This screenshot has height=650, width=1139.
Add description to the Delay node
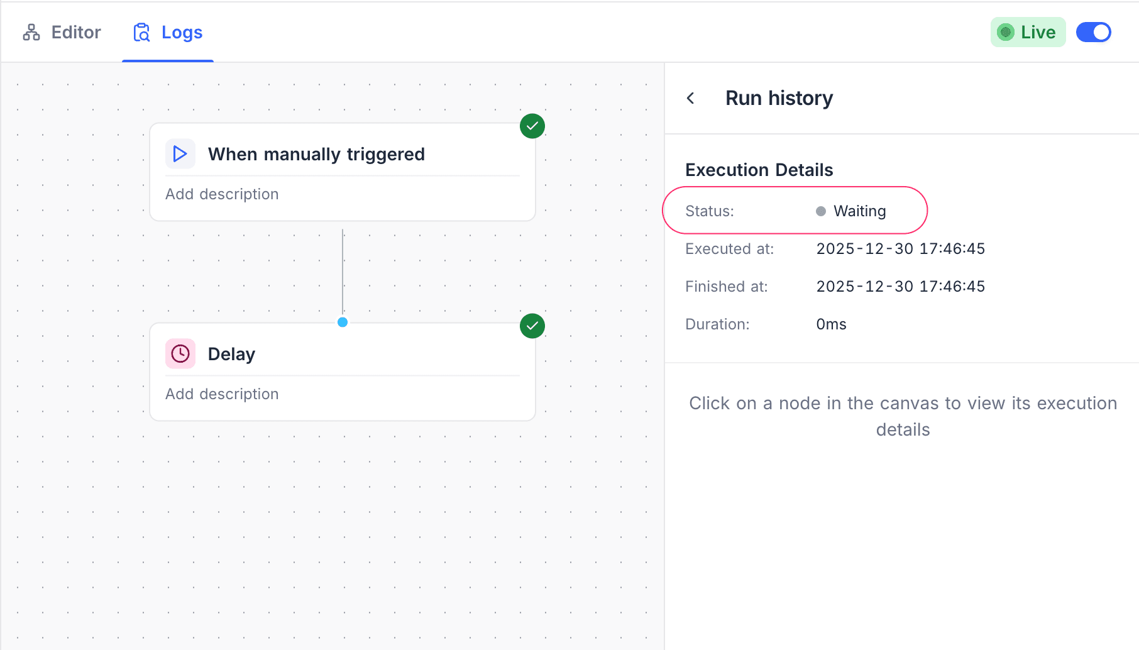coord(222,394)
